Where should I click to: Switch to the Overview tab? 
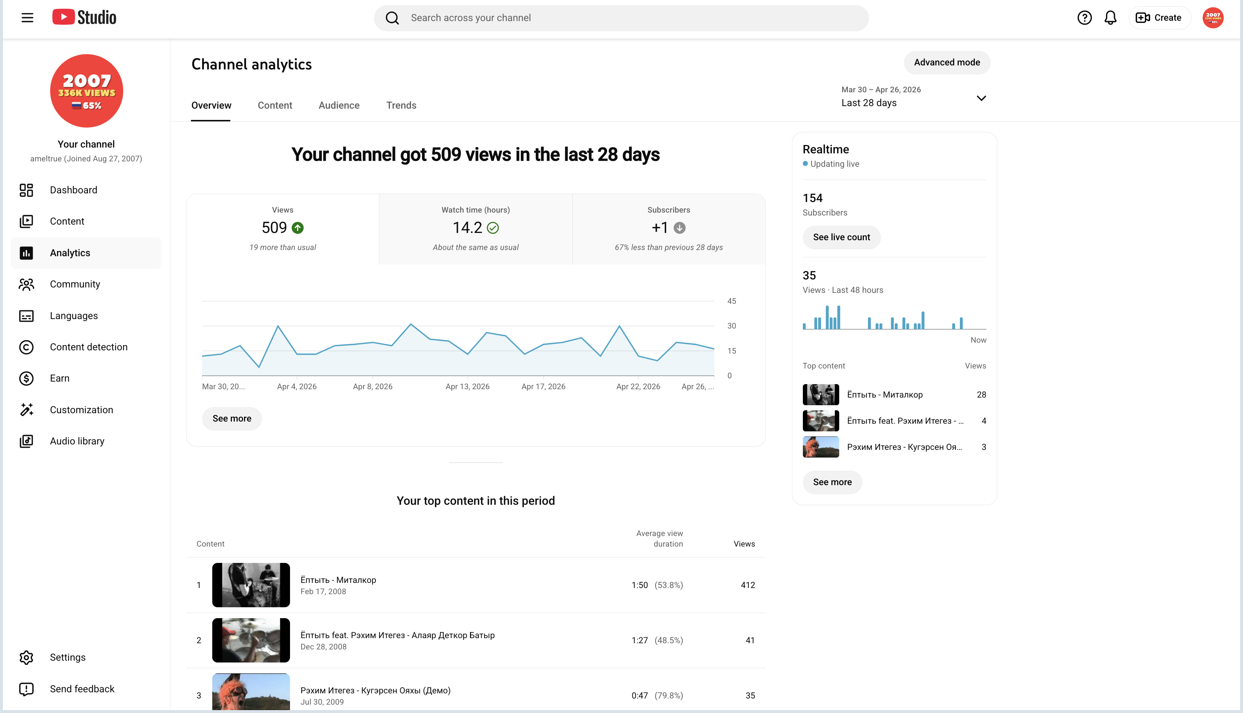point(211,105)
